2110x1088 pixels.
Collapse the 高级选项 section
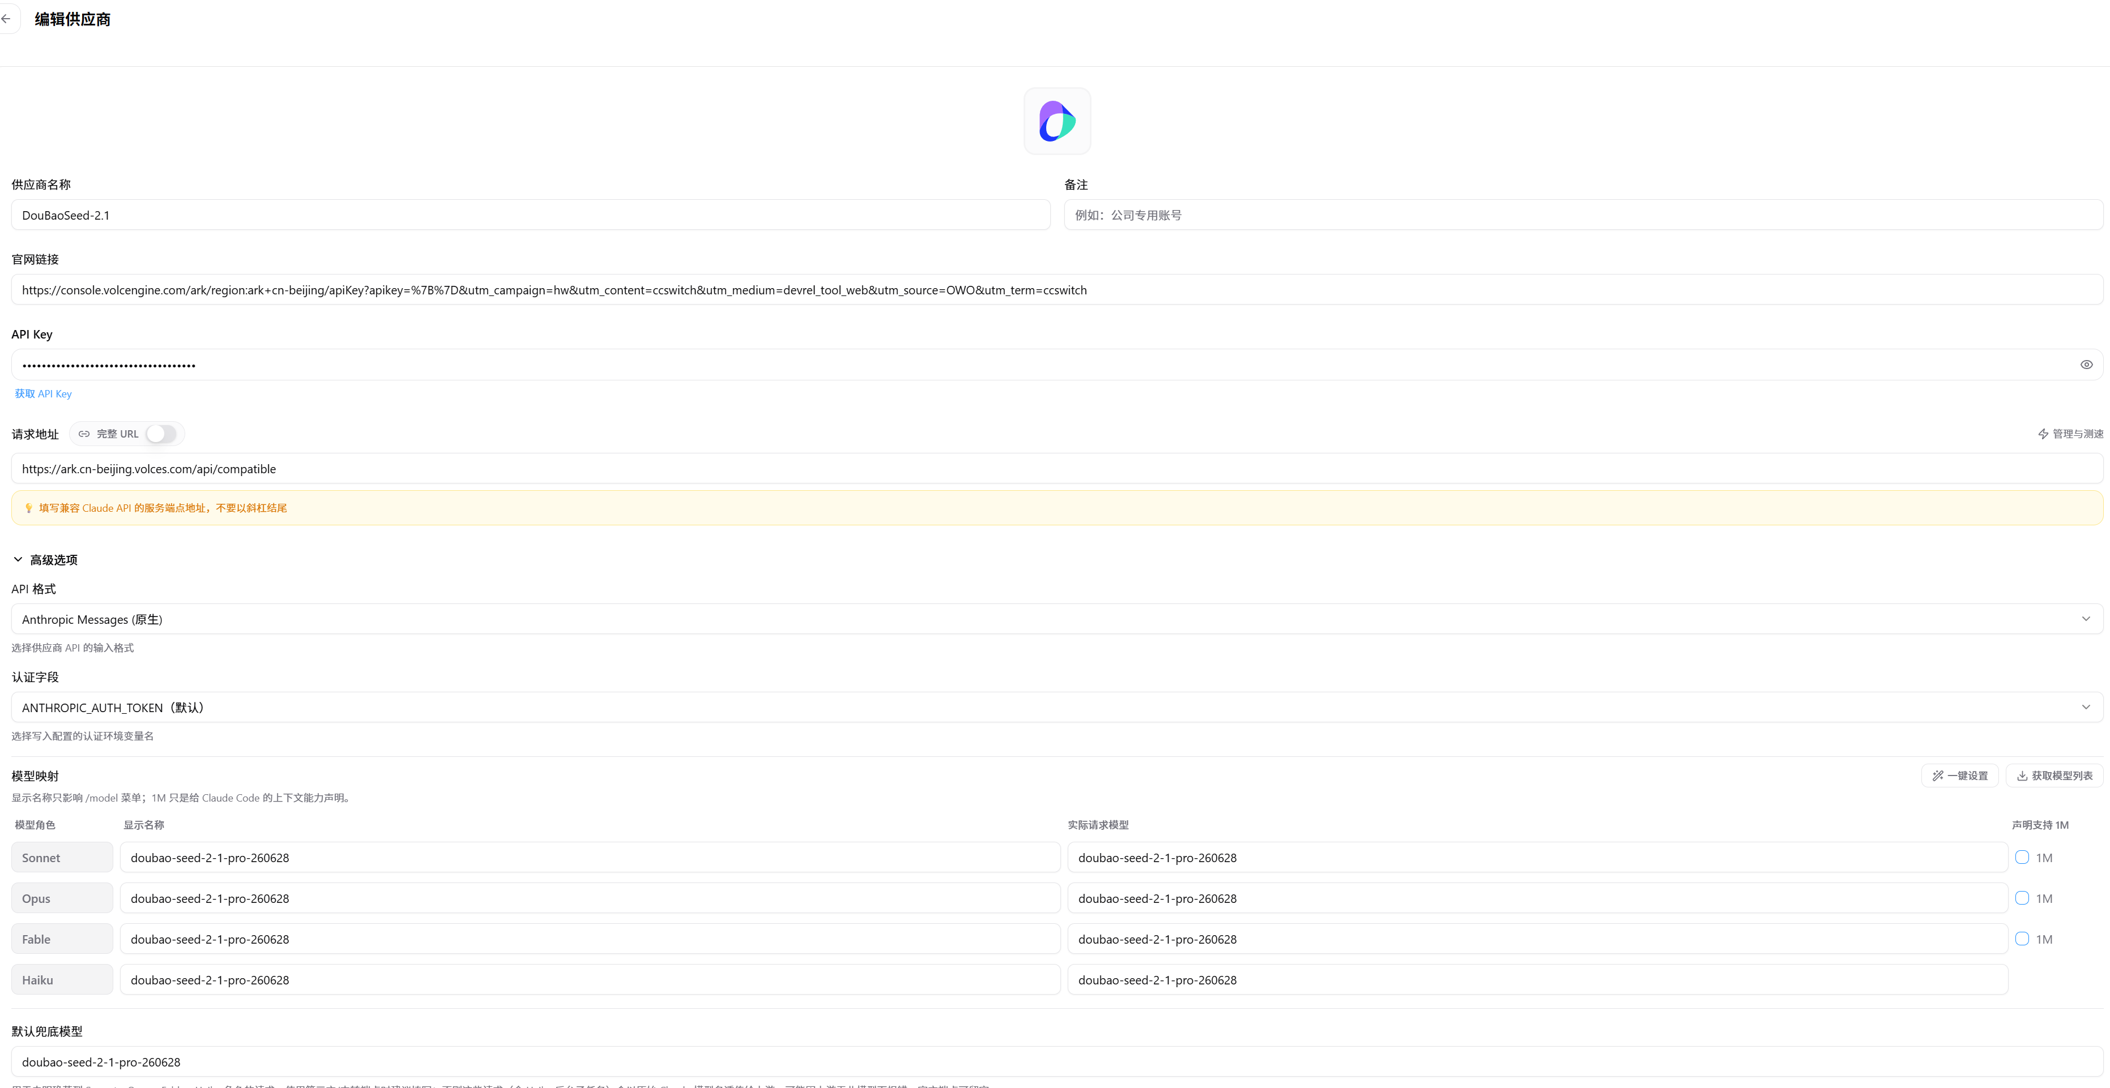pyautogui.click(x=45, y=560)
